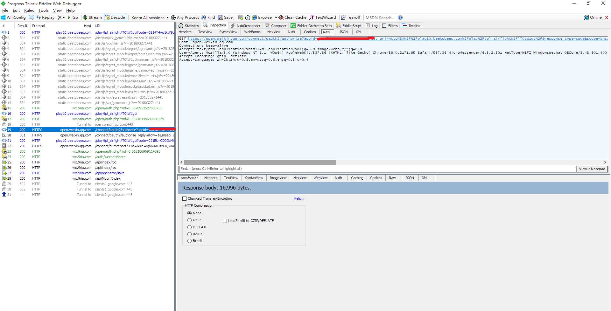
Task: Click the blue help icon next to MSDN search
Action: click(x=400, y=17)
